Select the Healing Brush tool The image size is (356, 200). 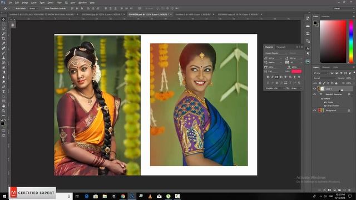pyautogui.click(x=3, y=48)
